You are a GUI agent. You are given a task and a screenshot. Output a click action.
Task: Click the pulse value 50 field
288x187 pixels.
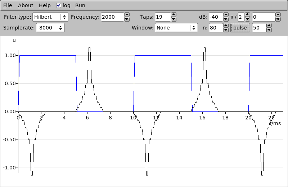pyautogui.click(x=259, y=28)
